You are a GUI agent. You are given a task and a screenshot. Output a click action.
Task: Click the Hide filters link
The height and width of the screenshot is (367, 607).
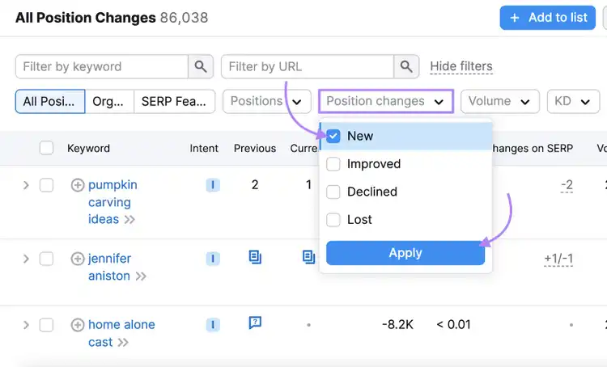pos(461,66)
